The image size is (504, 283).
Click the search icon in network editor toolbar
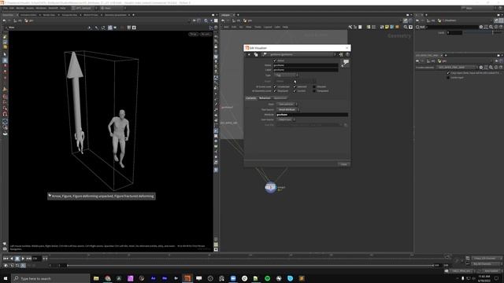click(406, 27)
